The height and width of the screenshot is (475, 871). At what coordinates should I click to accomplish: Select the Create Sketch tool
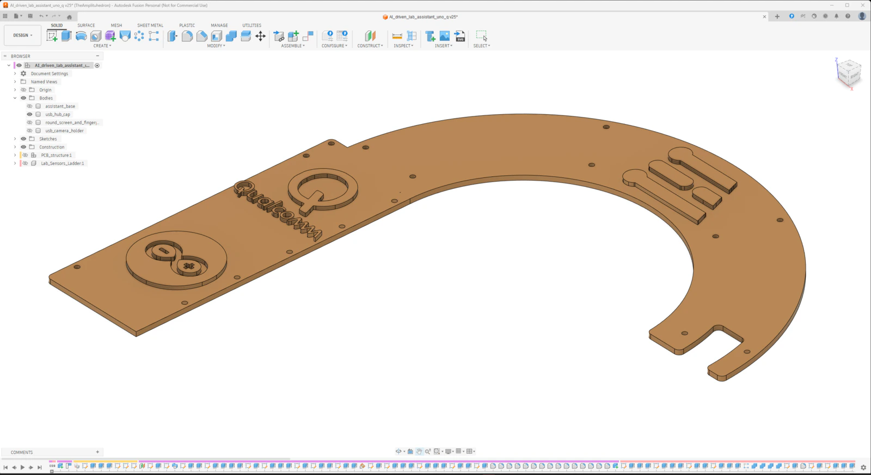52,36
